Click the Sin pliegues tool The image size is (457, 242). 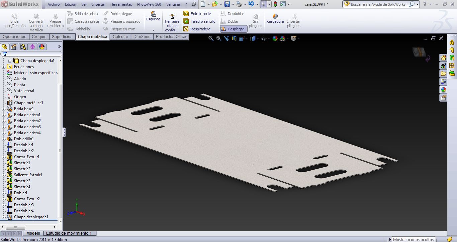coord(256,21)
